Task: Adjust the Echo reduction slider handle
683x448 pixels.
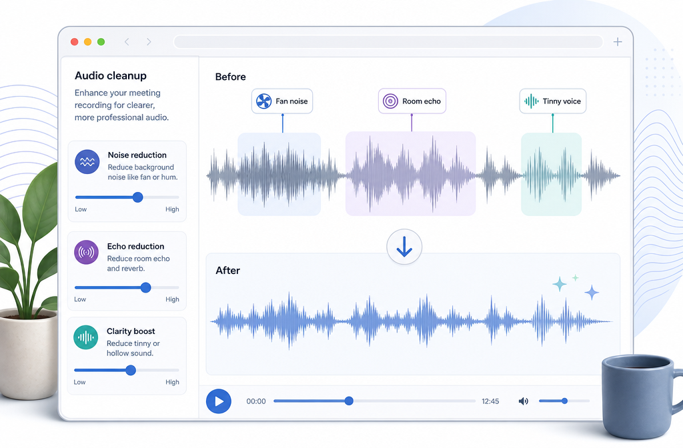Action: click(146, 287)
